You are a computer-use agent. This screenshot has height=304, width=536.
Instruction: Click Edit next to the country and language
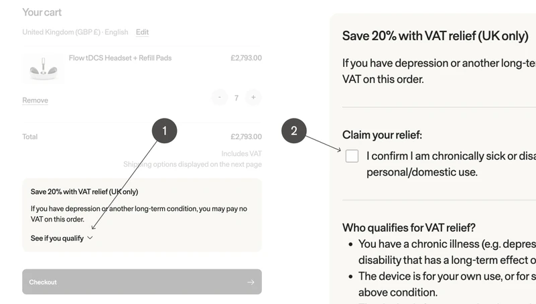pos(142,32)
